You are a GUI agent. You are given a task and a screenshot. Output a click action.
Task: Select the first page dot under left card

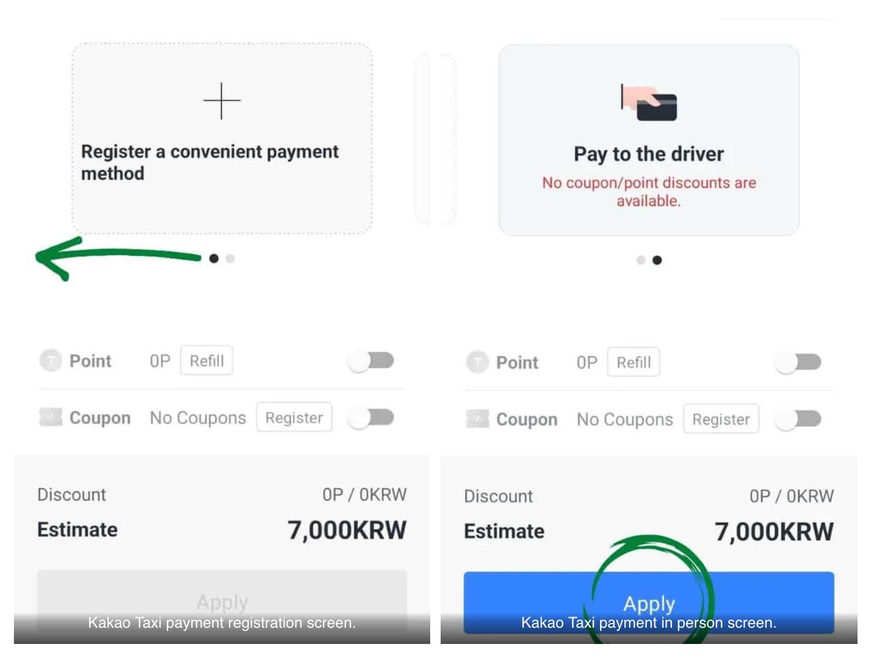[x=214, y=259]
